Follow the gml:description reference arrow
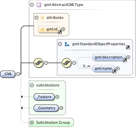136x128 pixels. pyautogui.click(x=125, y=60)
